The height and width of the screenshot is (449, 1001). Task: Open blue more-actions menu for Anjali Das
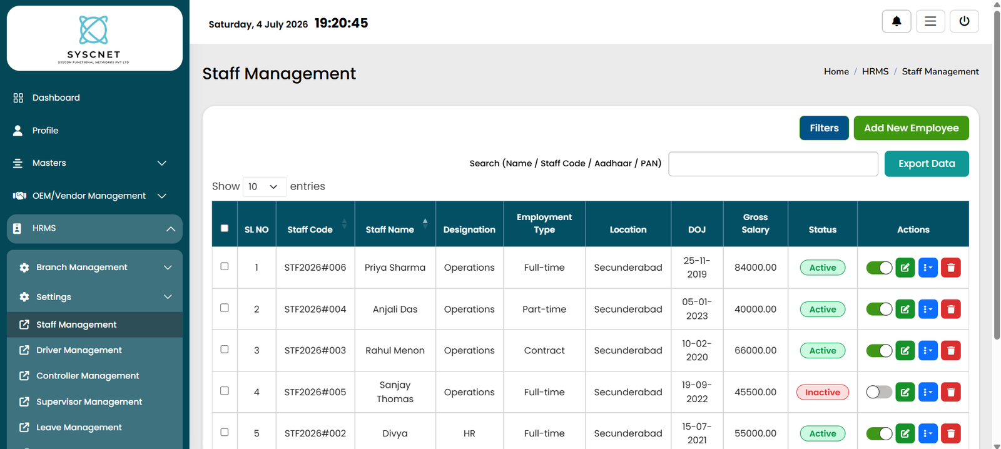[x=928, y=309]
